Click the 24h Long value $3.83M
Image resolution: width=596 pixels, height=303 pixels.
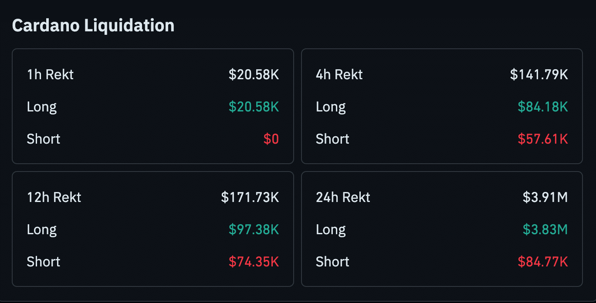[x=545, y=229]
